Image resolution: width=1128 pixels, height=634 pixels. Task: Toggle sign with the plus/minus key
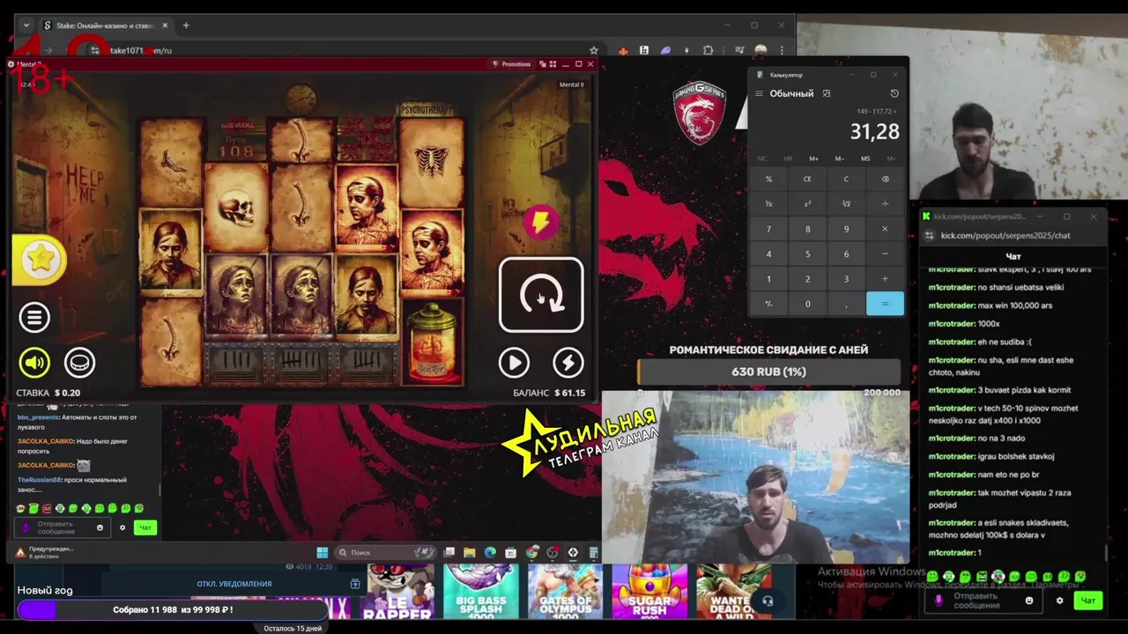(x=768, y=304)
